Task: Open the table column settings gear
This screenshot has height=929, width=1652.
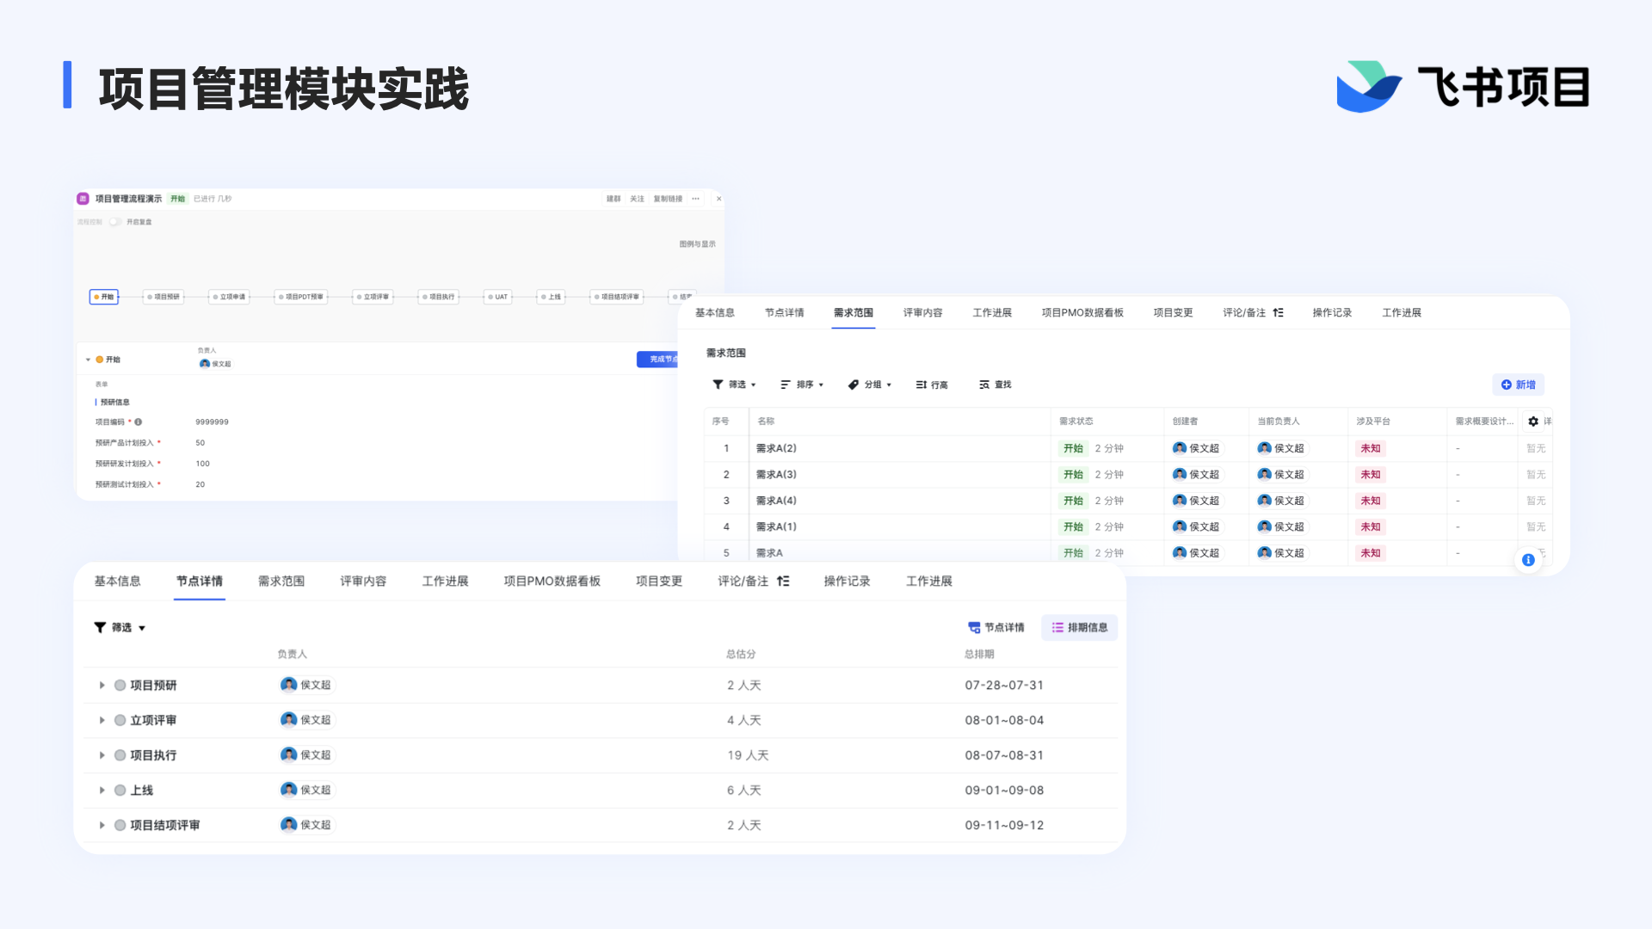Action: pos(1532,421)
